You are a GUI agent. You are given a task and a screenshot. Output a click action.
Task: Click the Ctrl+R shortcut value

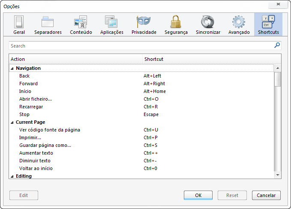tap(151, 107)
